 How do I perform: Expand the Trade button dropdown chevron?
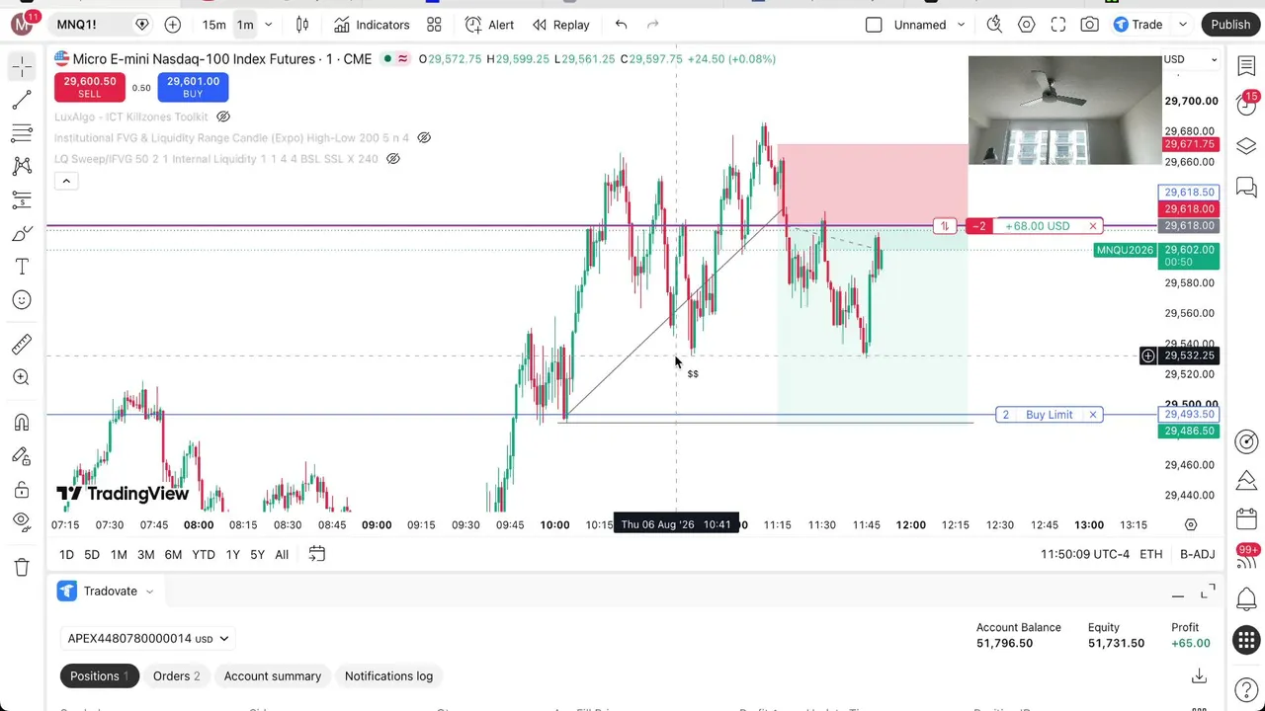pyautogui.click(x=1183, y=25)
